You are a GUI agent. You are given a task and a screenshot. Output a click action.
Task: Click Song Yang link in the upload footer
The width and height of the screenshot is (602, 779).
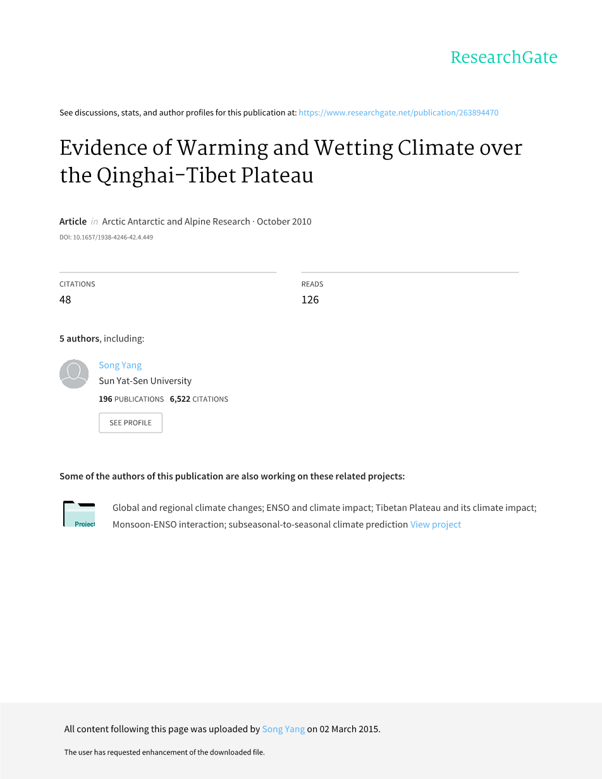coord(283,729)
